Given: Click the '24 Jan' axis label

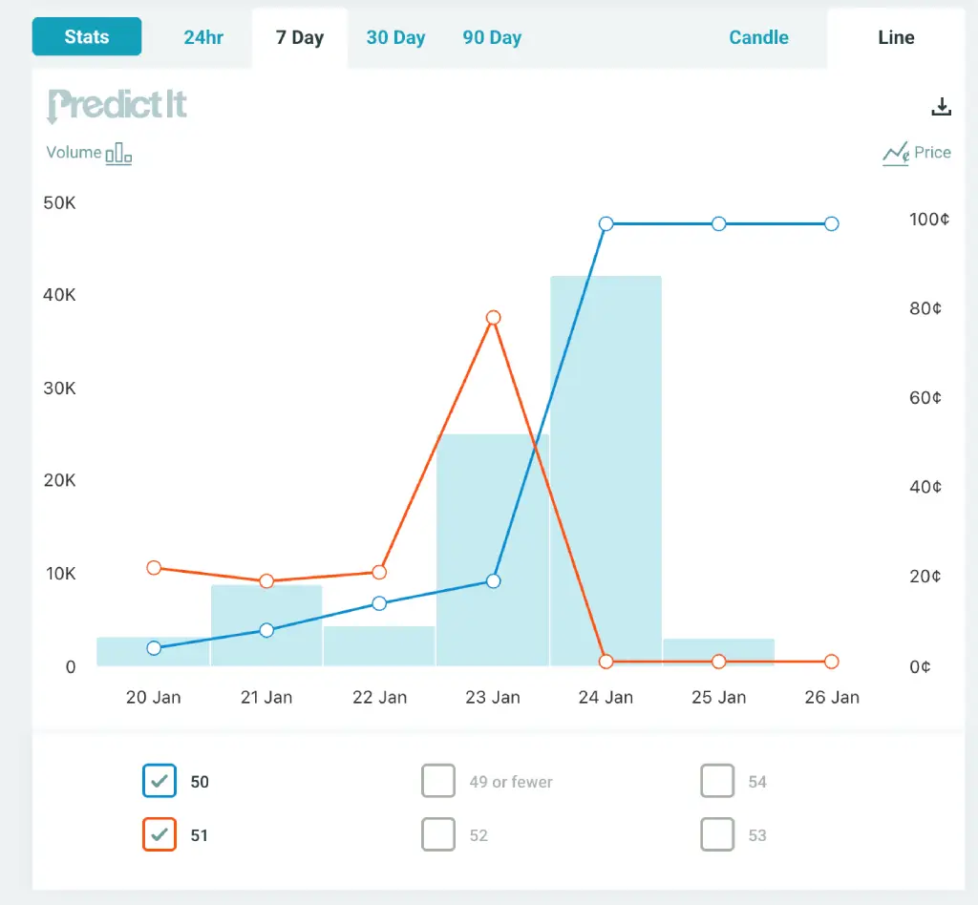Looking at the screenshot, I should (606, 698).
